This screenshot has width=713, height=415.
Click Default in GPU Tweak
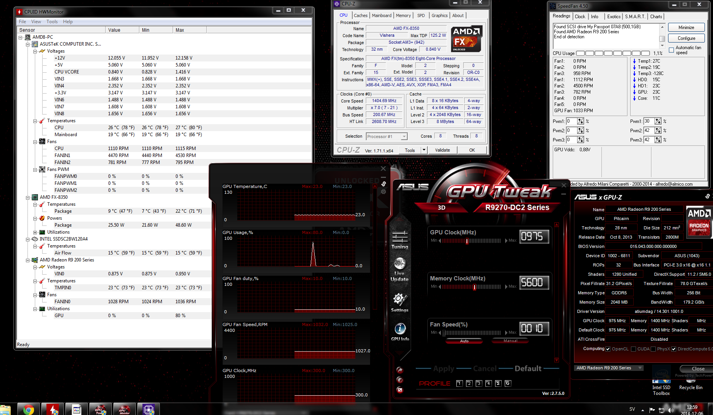[x=528, y=369]
